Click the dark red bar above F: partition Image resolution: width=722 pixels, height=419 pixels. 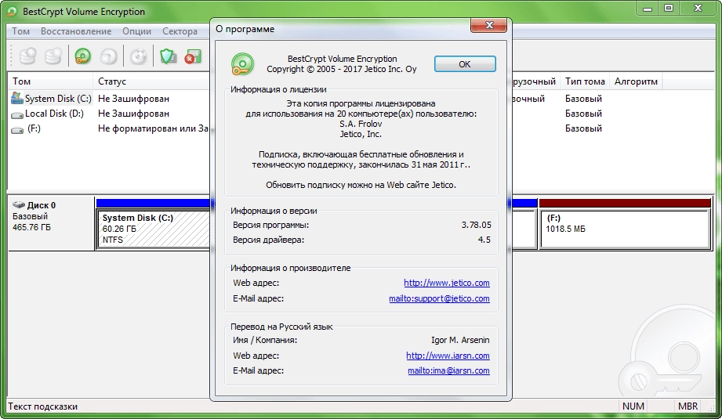click(x=625, y=203)
